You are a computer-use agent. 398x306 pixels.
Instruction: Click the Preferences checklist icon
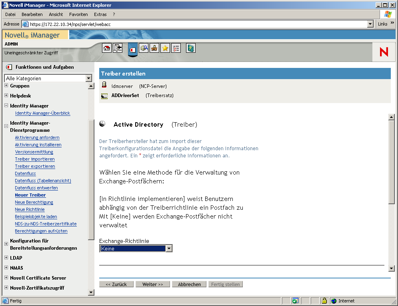click(176, 48)
